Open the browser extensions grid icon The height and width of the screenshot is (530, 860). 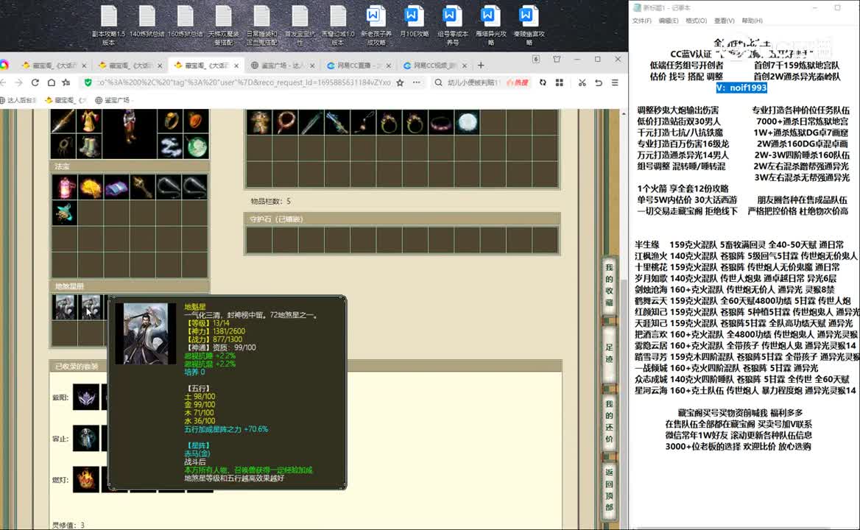click(x=560, y=82)
